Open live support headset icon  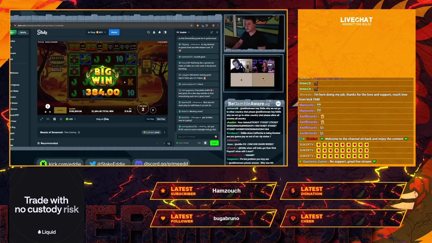coord(169,143)
